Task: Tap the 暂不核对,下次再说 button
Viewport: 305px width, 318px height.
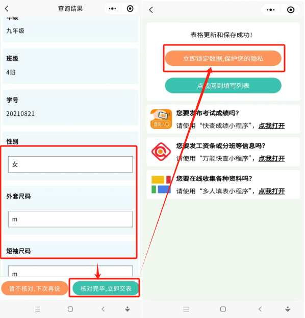Action: pyautogui.click(x=35, y=288)
